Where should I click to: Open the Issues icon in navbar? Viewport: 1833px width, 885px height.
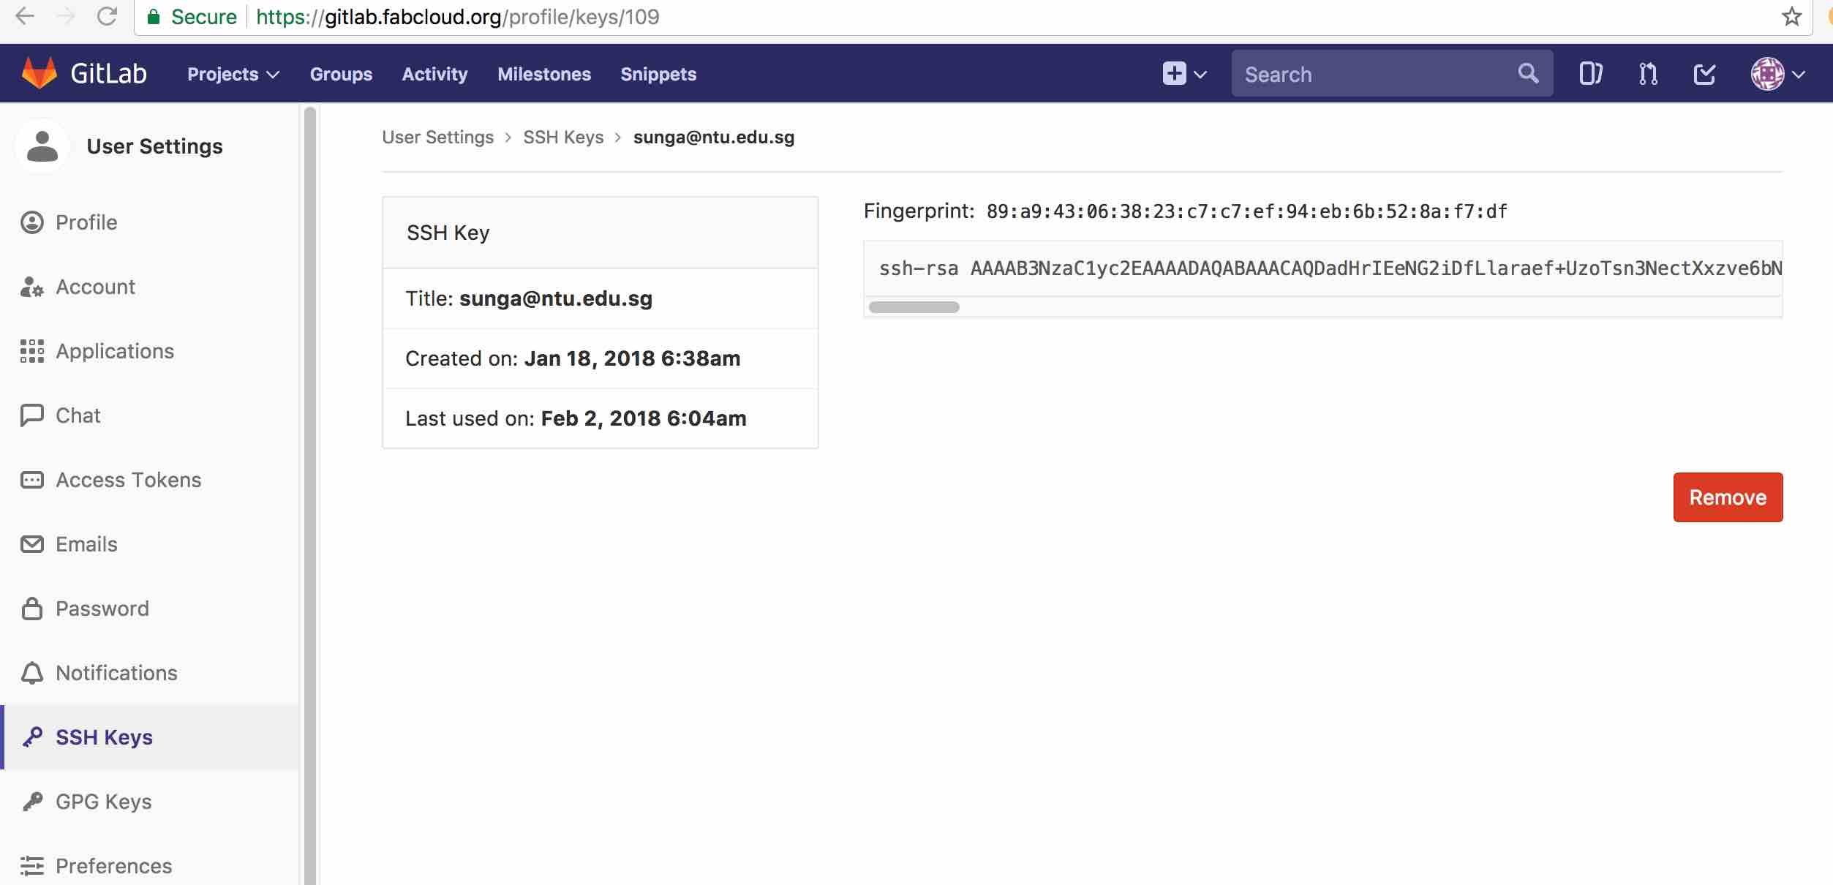pyautogui.click(x=1590, y=74)
